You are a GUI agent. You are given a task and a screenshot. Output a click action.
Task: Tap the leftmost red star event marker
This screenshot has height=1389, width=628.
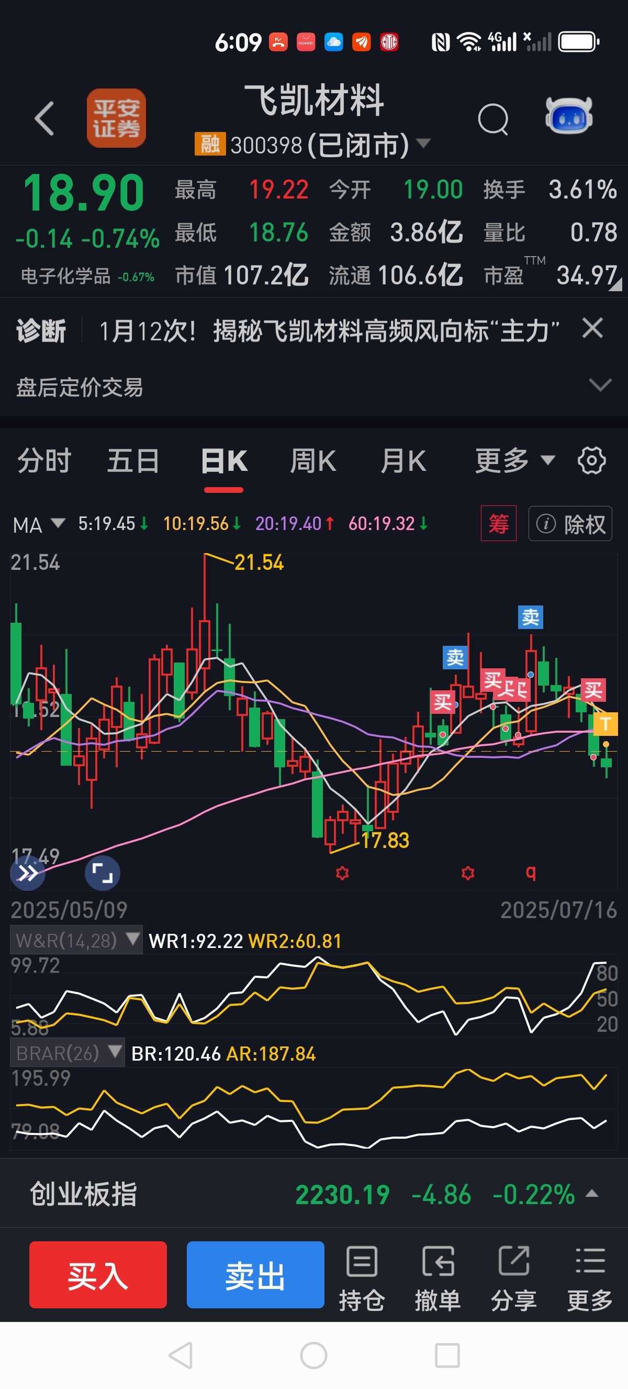342,873
